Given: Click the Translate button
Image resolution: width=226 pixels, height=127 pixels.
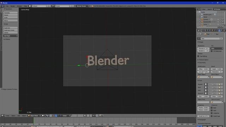Looking at the screenshot, I should click(x=11, y=13).
